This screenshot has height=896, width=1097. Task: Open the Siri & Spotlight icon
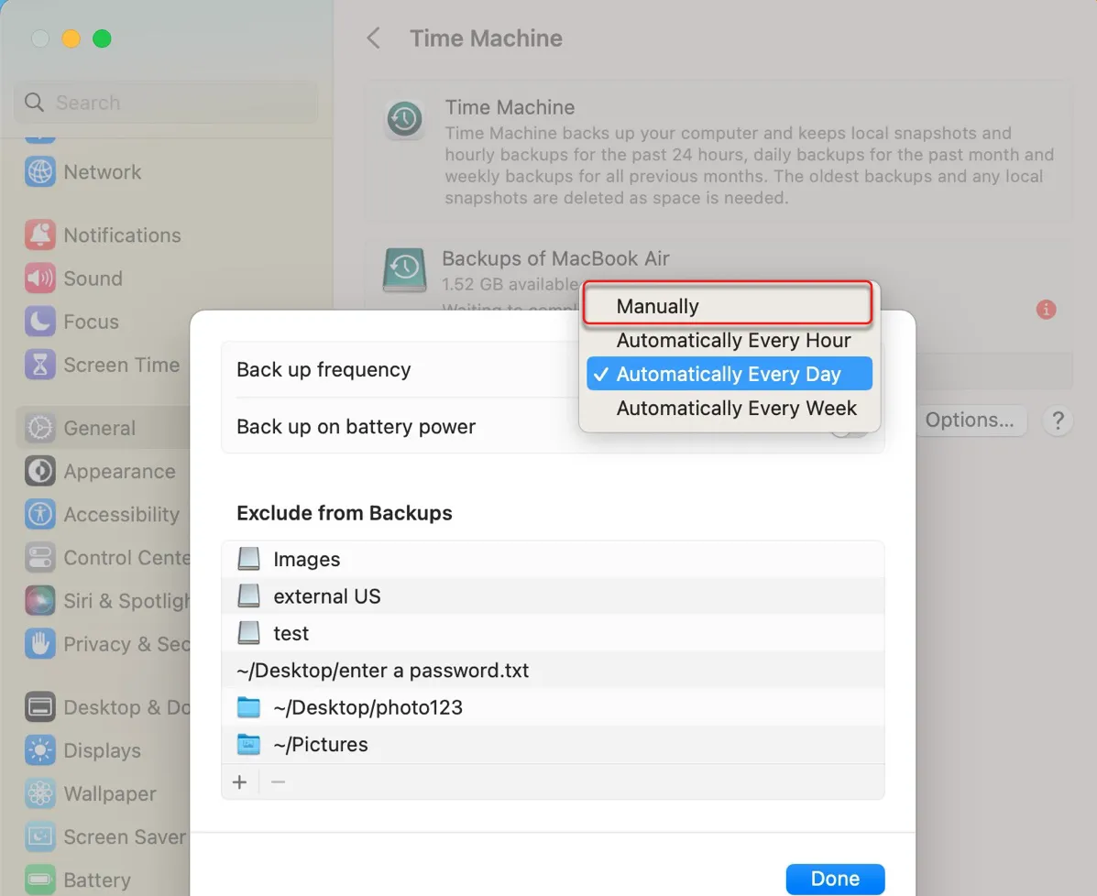pyautogui.click(x=40, y=601)
